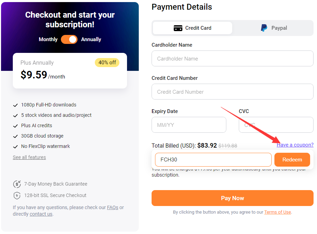317x234 pixels.
Task: Switch to the Paypal payment tab
Action: point(274,28)
